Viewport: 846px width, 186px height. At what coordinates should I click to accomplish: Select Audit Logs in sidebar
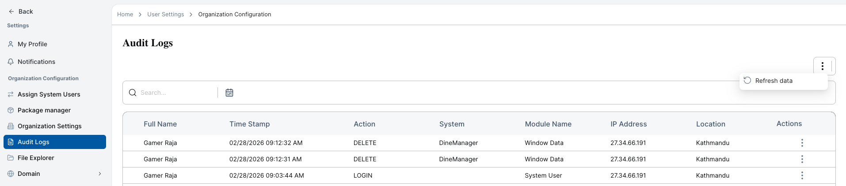click(x=55, y=142)
